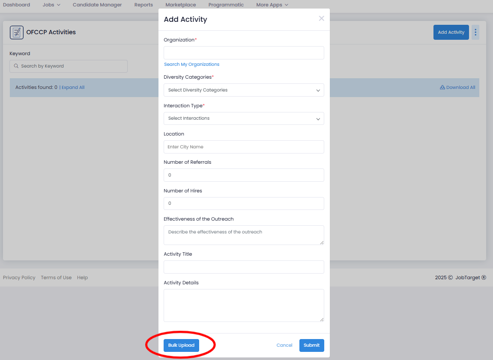Submit the Add Activity form
The height and width of the screenshot is (360, 493).
(x=311, y=345)
